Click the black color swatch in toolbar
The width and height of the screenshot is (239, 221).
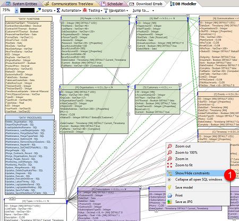pos(28,10)
